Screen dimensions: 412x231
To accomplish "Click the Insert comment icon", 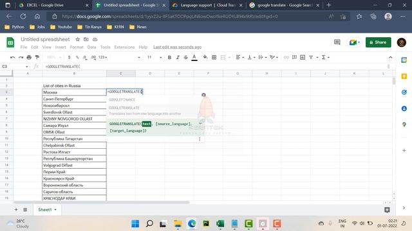I will (x=294, y=57).
